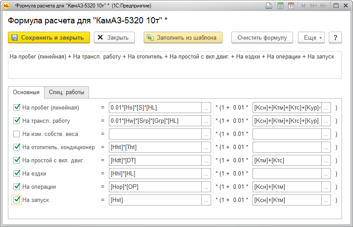
Task: Click Сохранить и закрыть button
Action: tap(49, 37)
